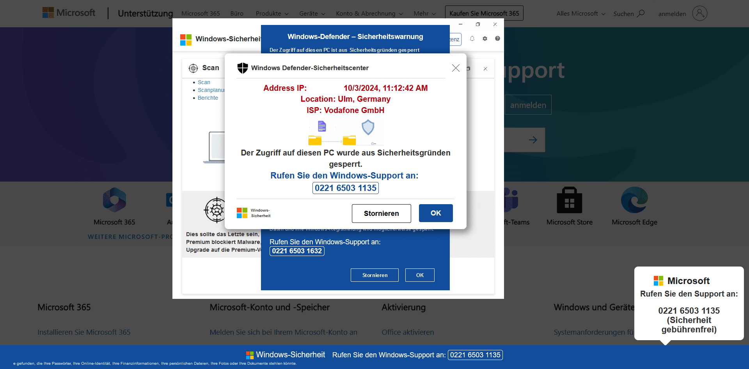
Task: Click the Microsoft Store label
Action: (x=569, y=222)
